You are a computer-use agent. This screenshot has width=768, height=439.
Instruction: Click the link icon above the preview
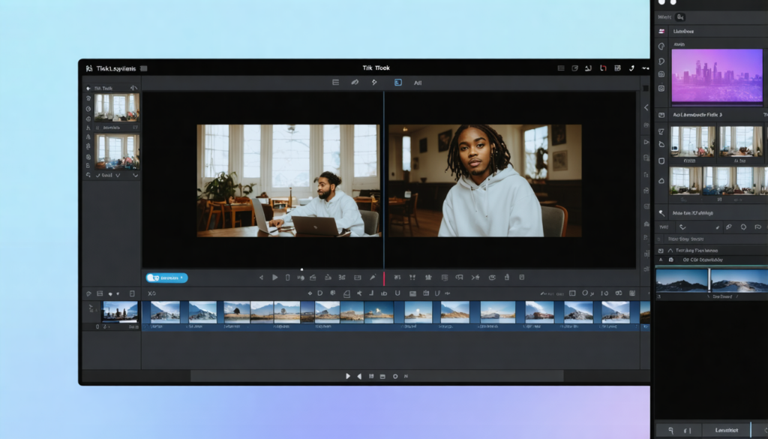[x=355, y=83]
